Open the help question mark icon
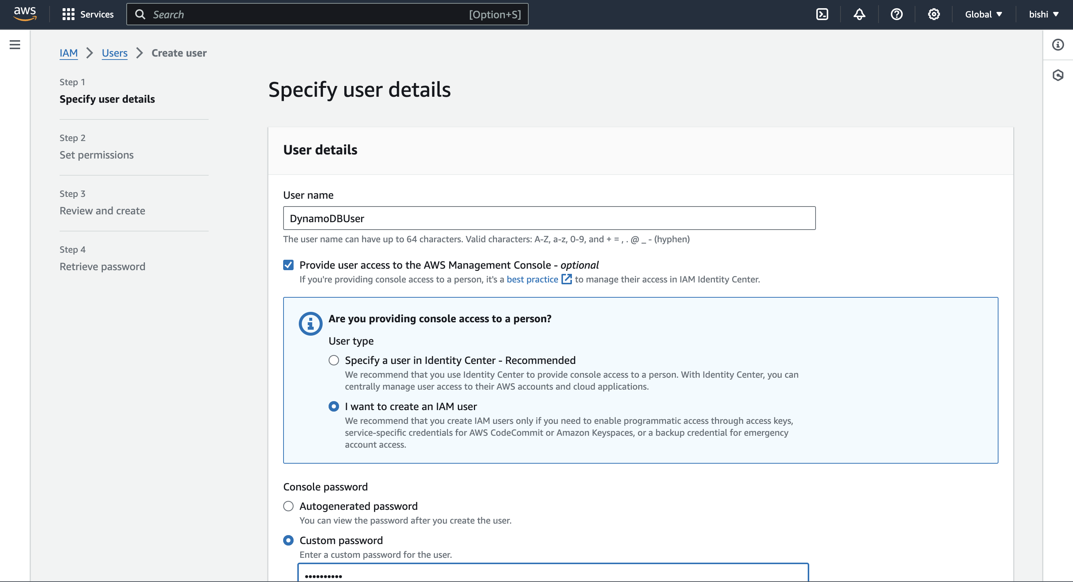Image resolution: width=1073 pixels, height=582 pixels. tap(896, 14)
